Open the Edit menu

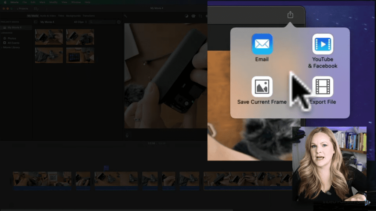pos(33,2)
